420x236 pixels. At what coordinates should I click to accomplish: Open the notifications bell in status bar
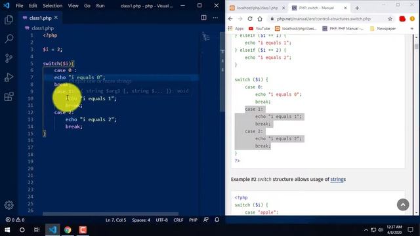pos(217,220)
